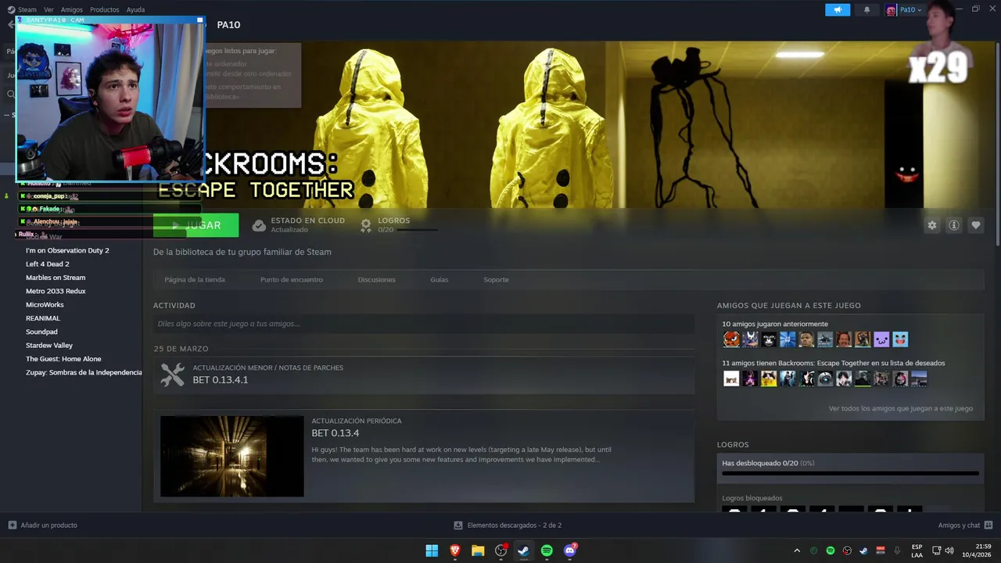Expand the PA10 account dropdown
Screen dimensions: 1001x563
[x=911, y=9]
